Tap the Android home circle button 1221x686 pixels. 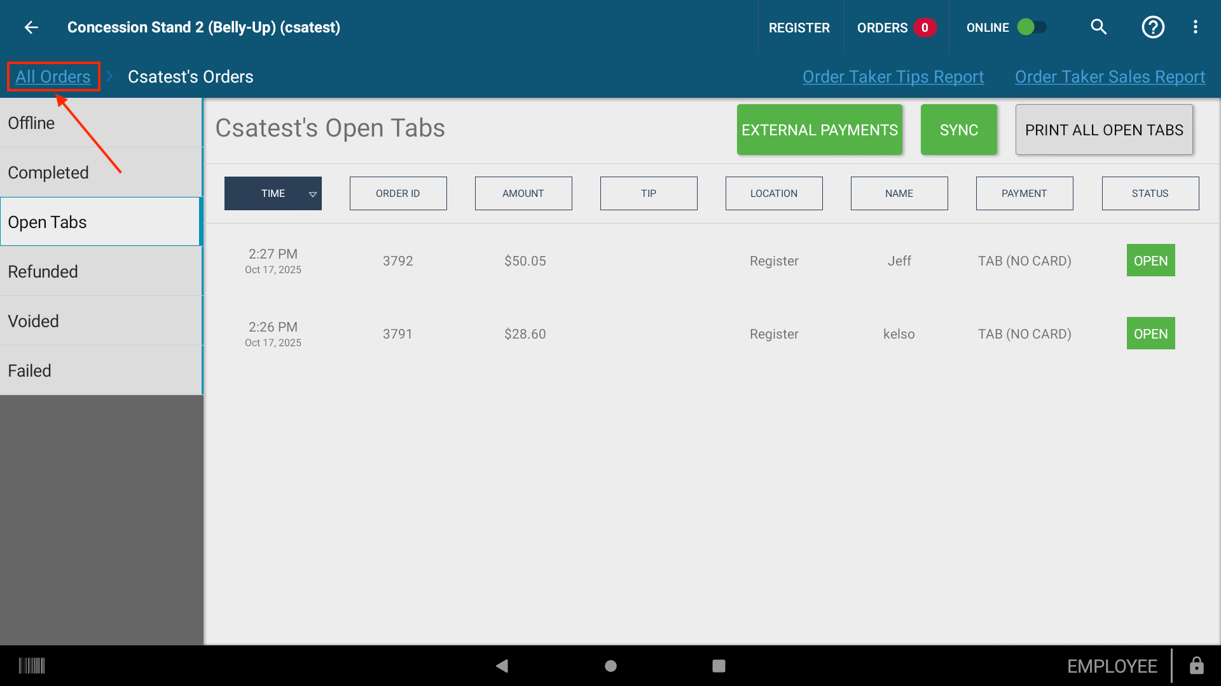click(610, 666)
